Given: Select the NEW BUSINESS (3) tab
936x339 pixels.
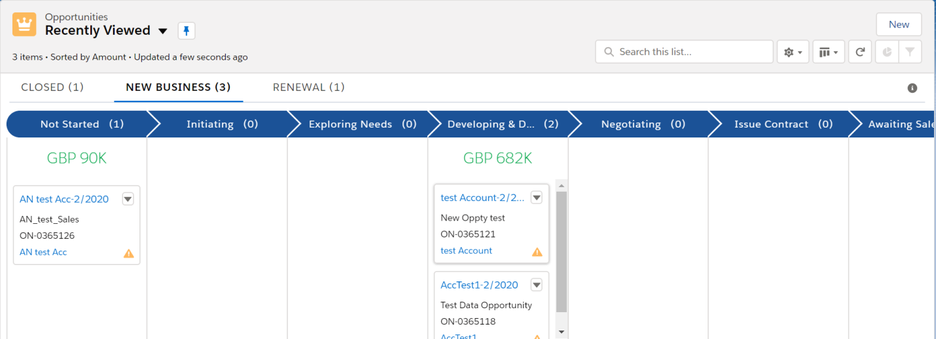Looking at the screenshot, I should [x=178, y=87].
